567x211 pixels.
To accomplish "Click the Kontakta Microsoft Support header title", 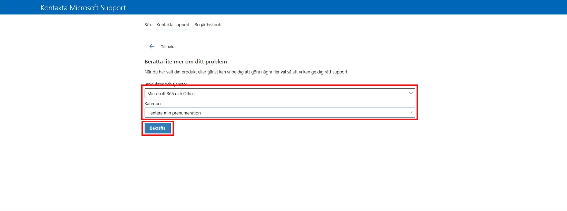I will pos(83,8).
